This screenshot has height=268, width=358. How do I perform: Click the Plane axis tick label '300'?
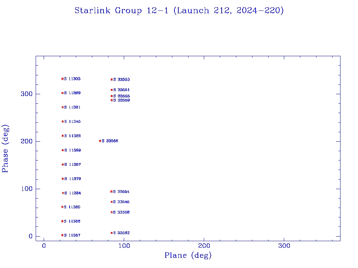point(284,246)
